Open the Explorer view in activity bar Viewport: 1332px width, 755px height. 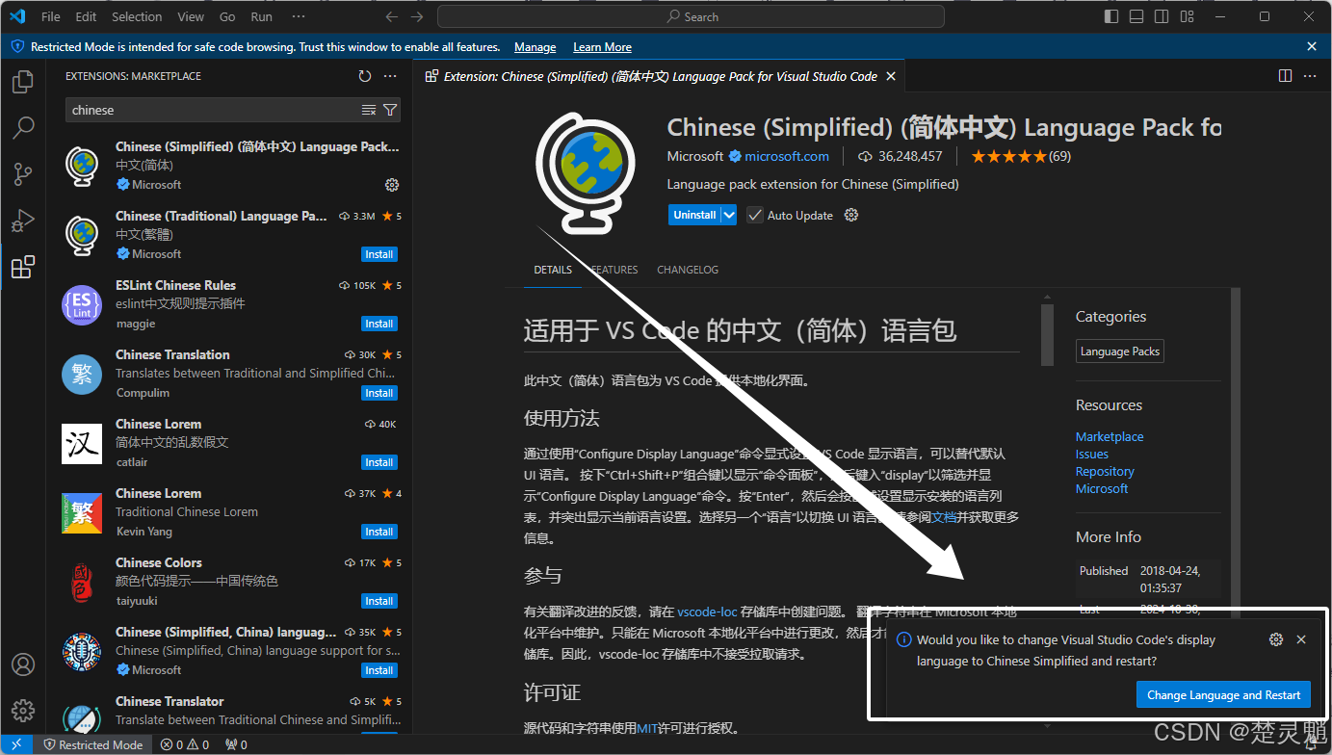pos(23,83)
